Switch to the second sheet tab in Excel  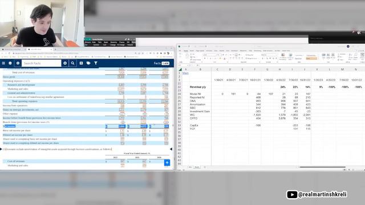[197, 167]
